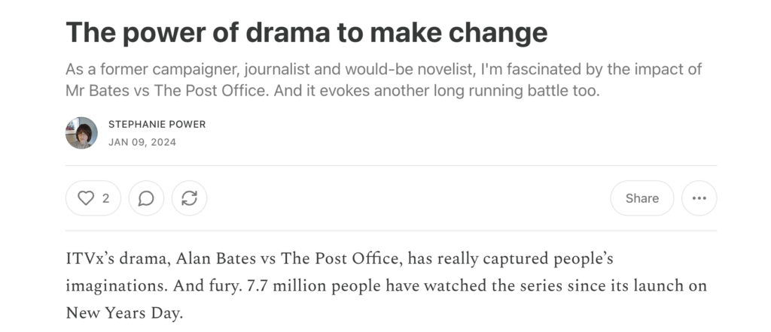Screen dimensions: 771x332
Task: Click the JAN 09, 2024 post date
Action: [x=142, y=142]
